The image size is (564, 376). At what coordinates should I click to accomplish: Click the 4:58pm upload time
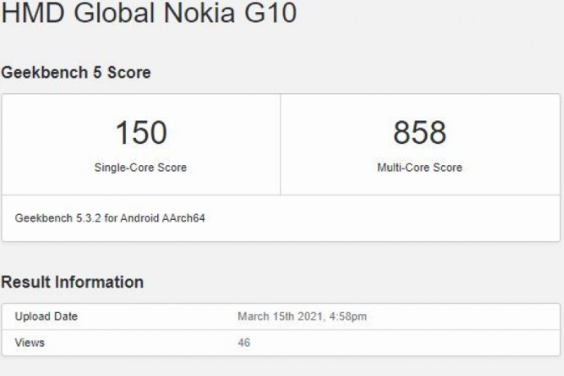coord(349,316)
